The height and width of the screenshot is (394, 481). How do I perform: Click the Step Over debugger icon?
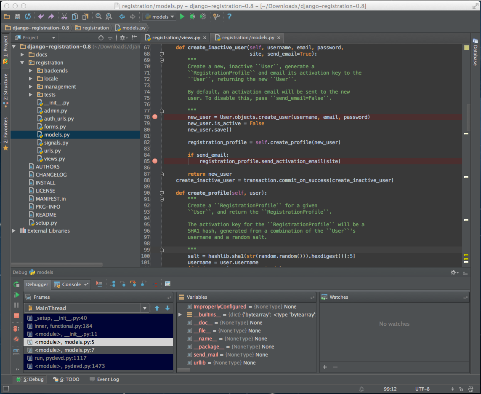pyautogui.click(x=113, y=284)
